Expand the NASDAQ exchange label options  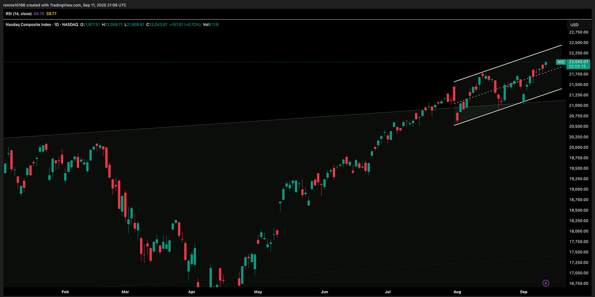(x=71, y=24)
